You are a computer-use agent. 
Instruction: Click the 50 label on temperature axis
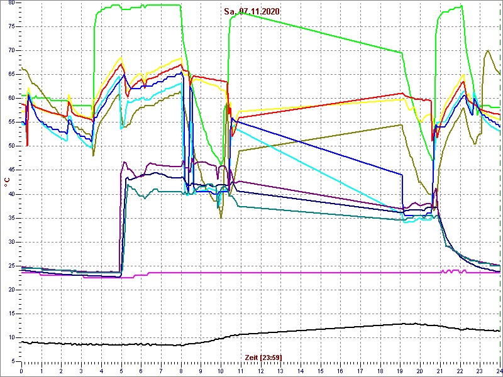click(13, 146)
